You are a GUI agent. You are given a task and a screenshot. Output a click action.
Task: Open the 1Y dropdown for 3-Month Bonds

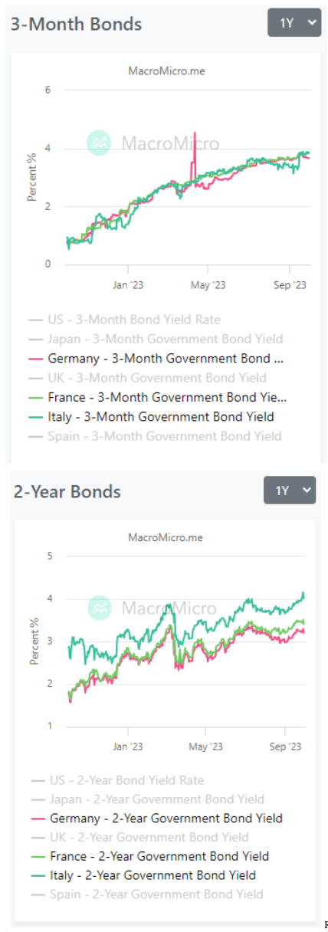(x=294, y=23)
